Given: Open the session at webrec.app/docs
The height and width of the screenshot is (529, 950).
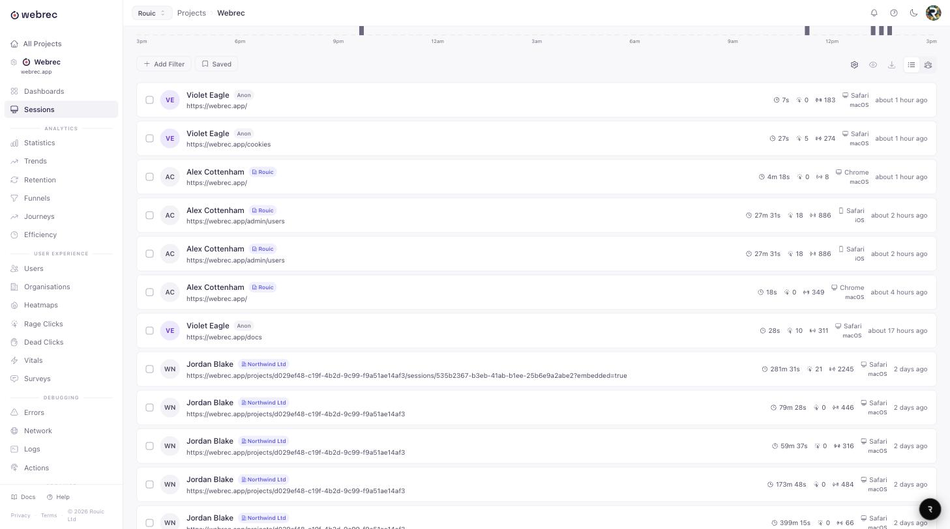Looking at the screenshot, I should [224, 337].
